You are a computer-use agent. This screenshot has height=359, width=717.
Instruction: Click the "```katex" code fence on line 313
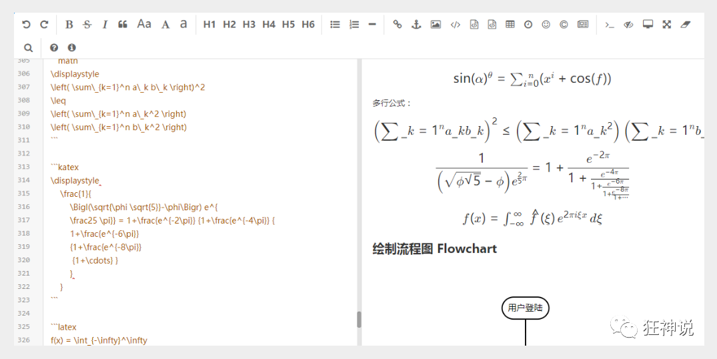[x=65, y=167]
